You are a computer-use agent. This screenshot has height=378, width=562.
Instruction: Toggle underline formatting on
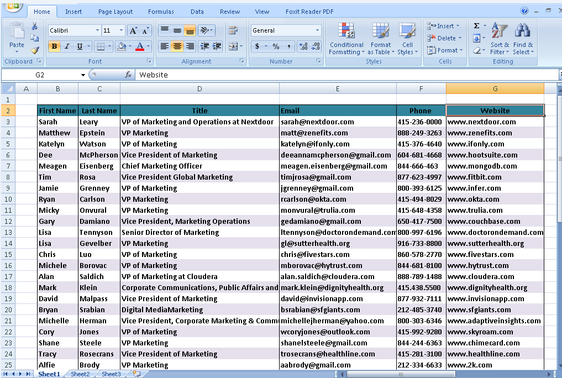pyautogui.click(x=79, y=46)
